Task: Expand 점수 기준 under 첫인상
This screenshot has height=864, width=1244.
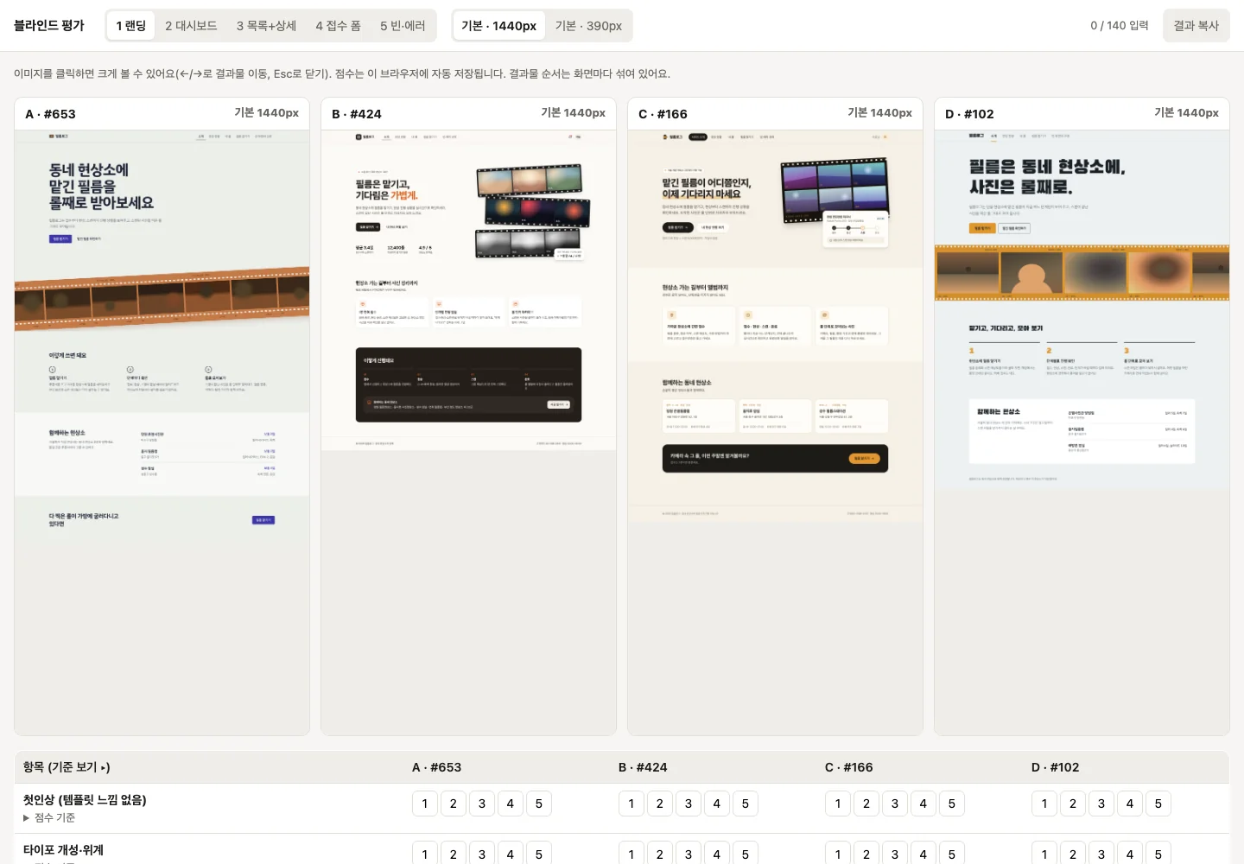Action: (x=49, y=817)
